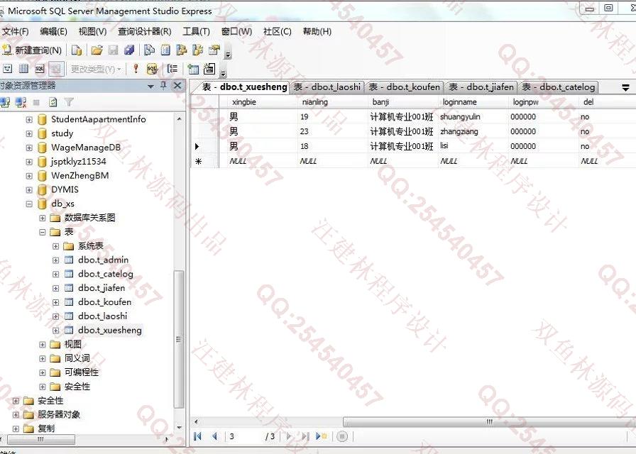Click the Add Group By icon
636x454 pixels.
click(172, 69)
